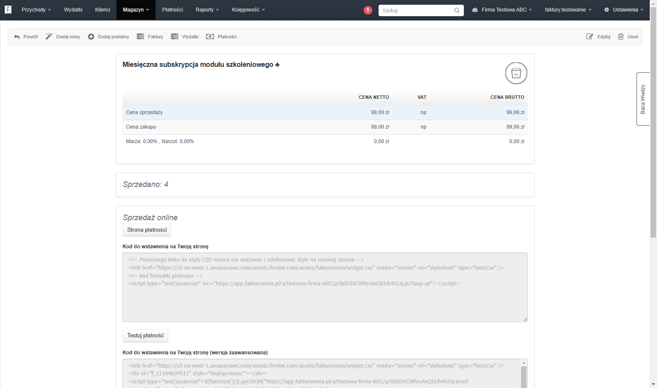The width and height of the screenshot is (657, 388).
Task: Click the Sprzedaż online heading
Action: 150,218
